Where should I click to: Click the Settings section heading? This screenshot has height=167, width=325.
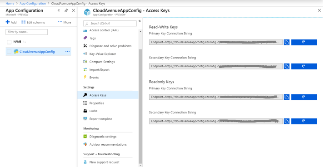(x=89, y=87)
